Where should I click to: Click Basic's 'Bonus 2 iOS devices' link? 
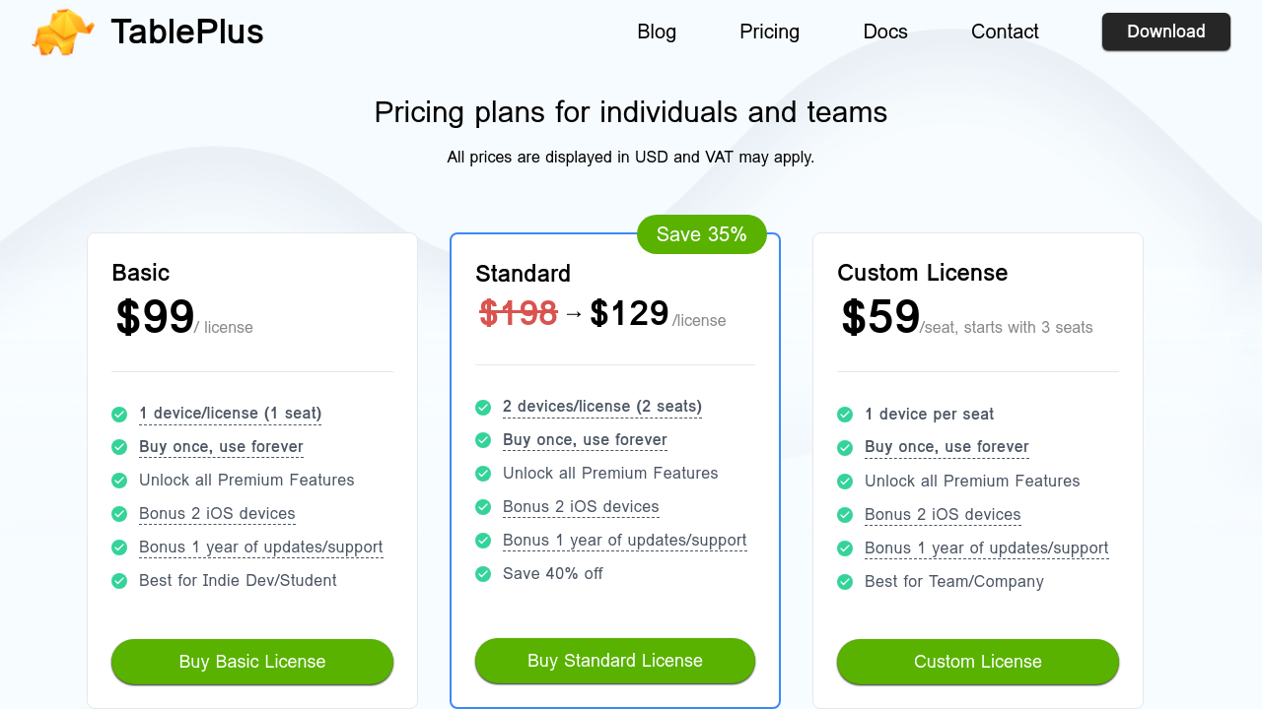coord(217,514)
